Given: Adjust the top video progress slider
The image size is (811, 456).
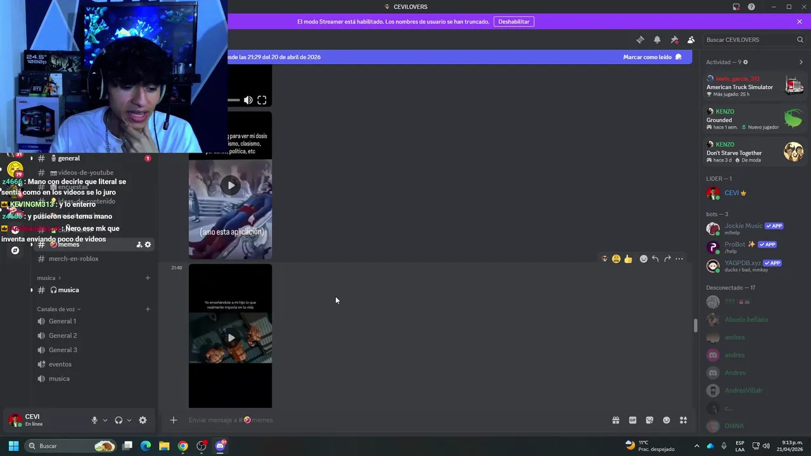Looking at the screenshot, I should [233, 100].
